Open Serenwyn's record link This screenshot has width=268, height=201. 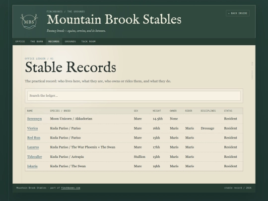(34, 119)
